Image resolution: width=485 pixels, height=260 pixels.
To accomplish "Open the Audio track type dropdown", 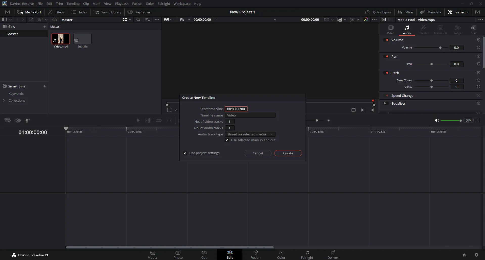I will tap(250, 134).
